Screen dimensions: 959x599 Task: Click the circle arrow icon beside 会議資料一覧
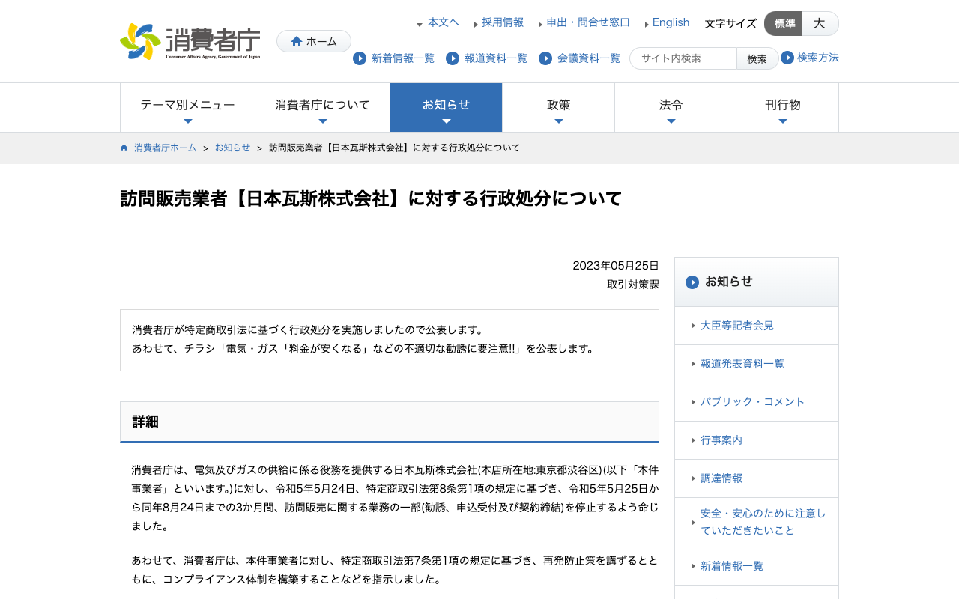coord(545,58)
